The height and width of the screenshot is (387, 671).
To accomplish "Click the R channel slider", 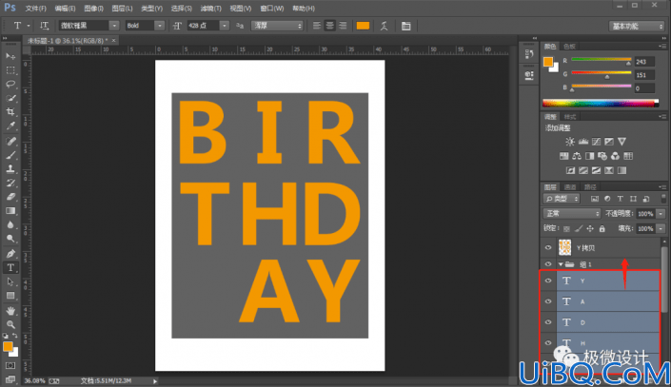I will [x=601, y=60].
